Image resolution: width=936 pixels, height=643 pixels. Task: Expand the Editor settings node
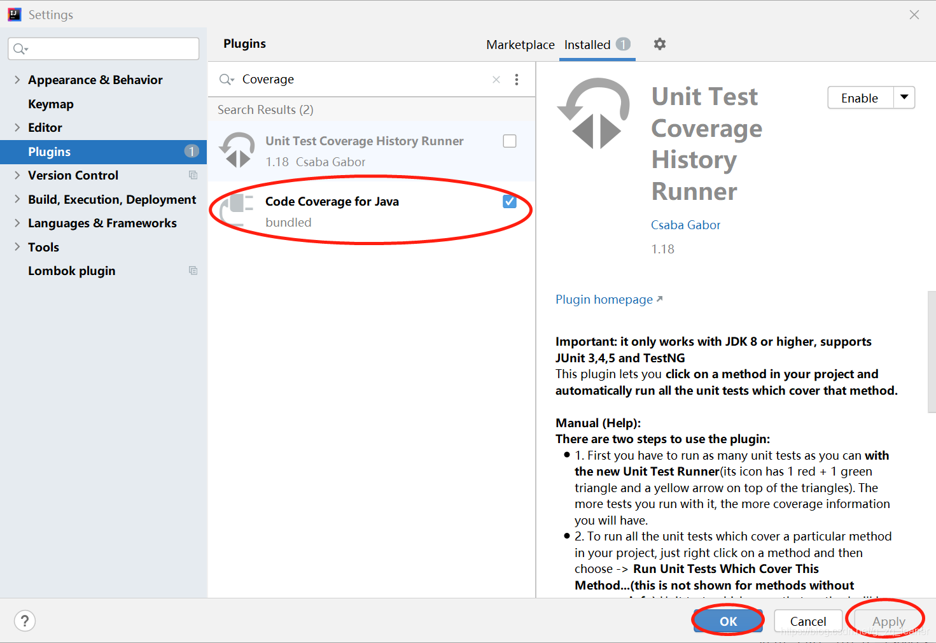[17, 127]
